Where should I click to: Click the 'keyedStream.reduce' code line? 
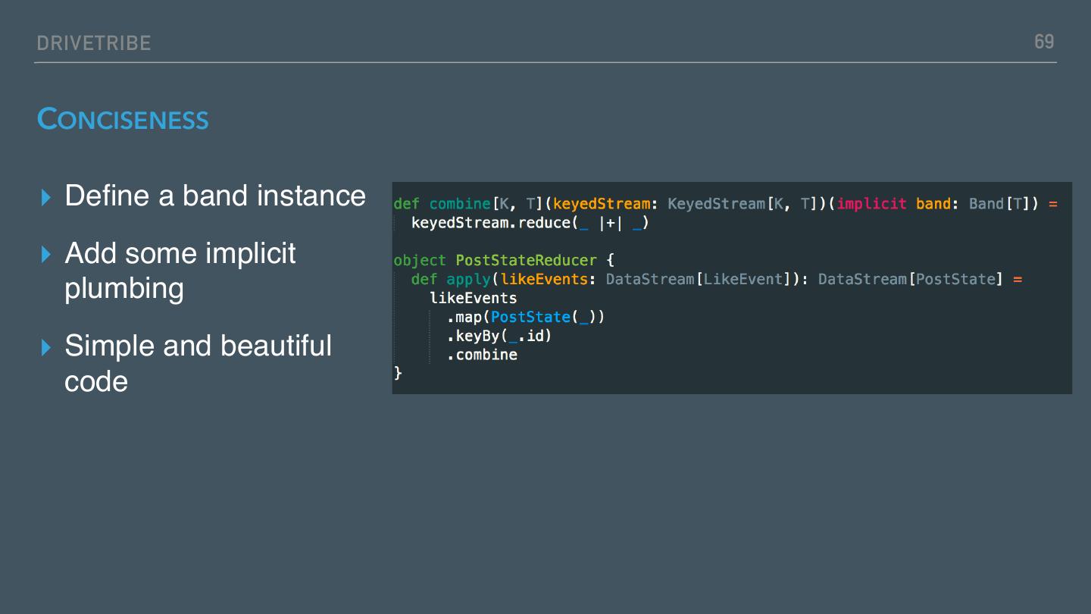click(x=530, y=223)
